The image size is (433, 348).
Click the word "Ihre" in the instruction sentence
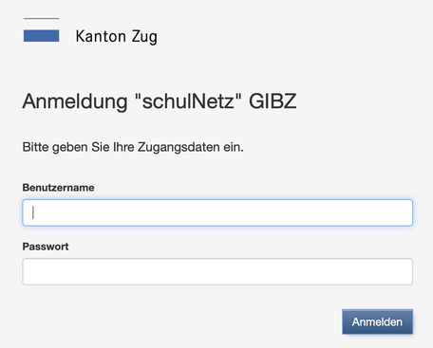point(123,147)
